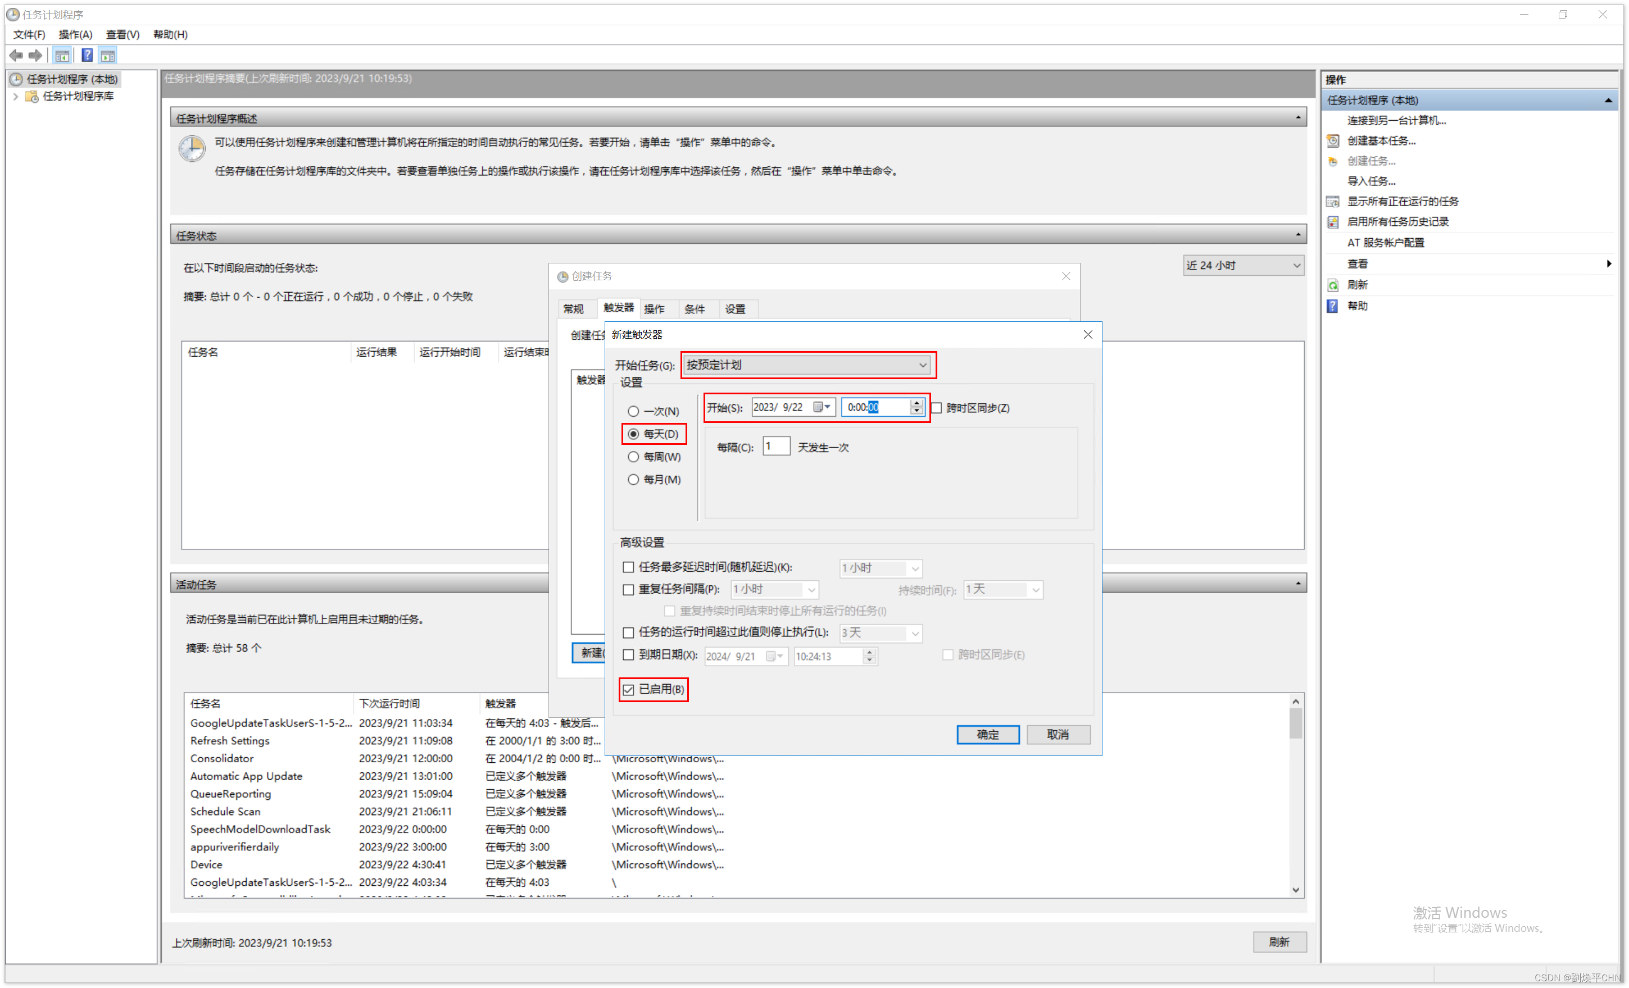Click 导入任务... action
The width and height of the screenshot is (1629, 988).
1372,181
